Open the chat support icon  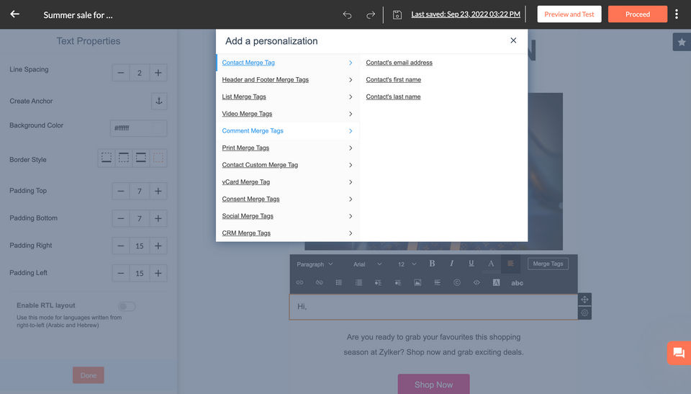pos(678,353)
